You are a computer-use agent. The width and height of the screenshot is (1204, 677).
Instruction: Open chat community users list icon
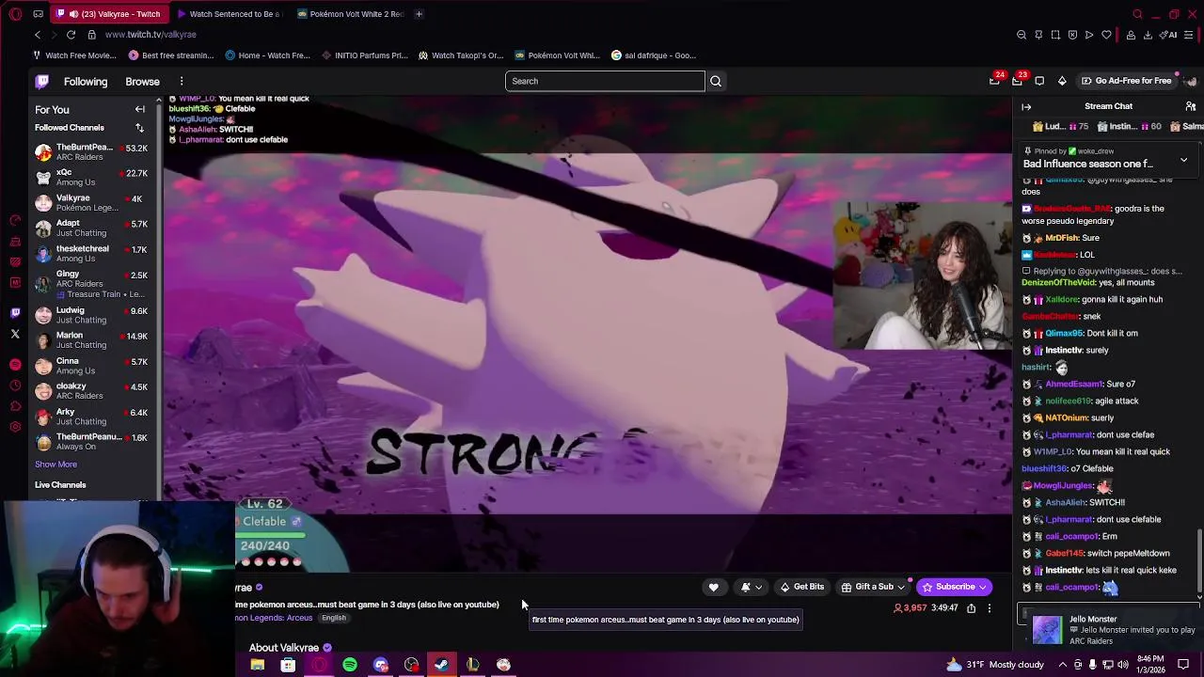click(x=1191, y=106)
